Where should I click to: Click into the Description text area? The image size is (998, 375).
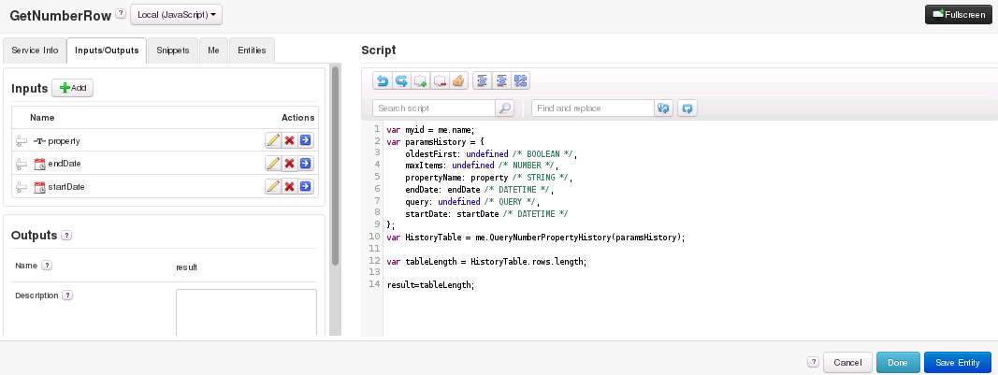[246, 312]
